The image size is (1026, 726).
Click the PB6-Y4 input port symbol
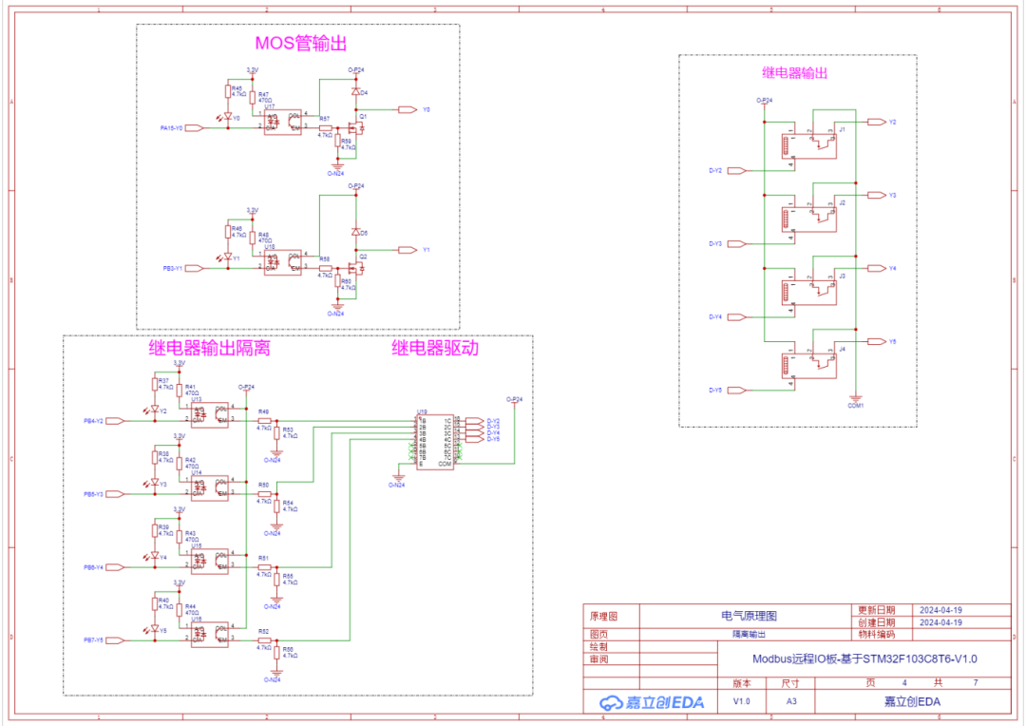click(115, 567)
